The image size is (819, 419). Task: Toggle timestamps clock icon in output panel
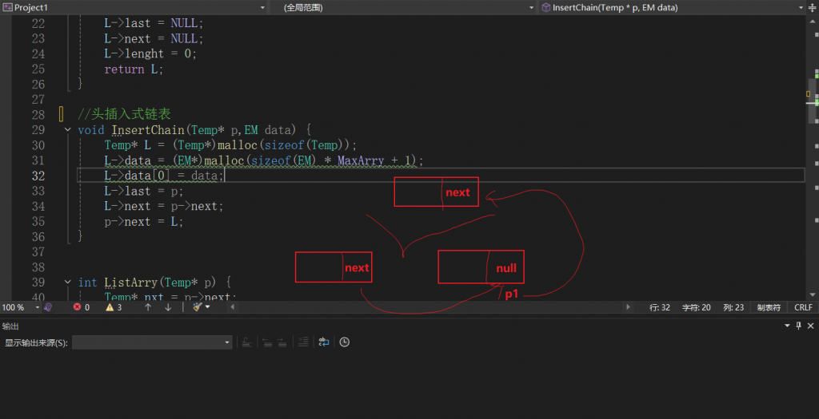(344, 342)
